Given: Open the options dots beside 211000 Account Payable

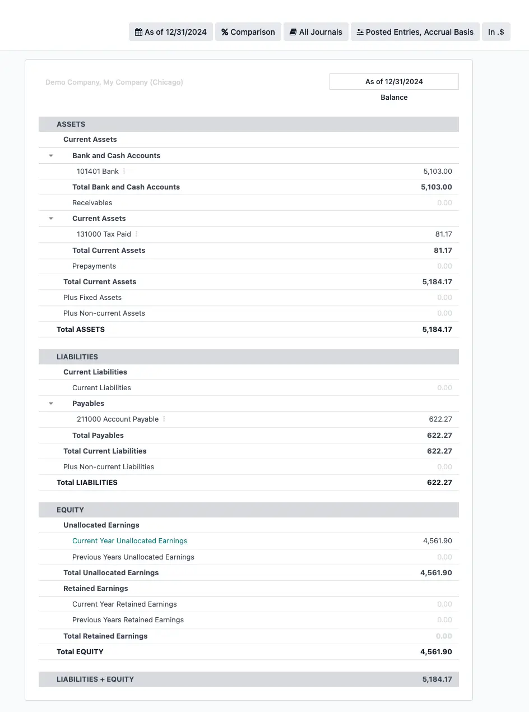Looking at the screenshot, I should tap(164, 419).
